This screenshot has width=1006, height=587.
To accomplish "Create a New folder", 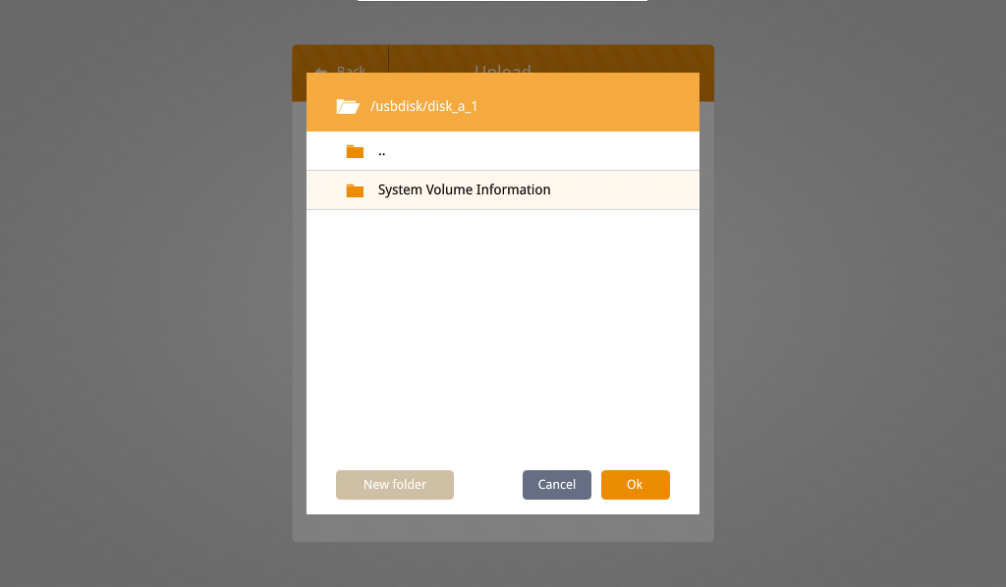I will pos(395,485).
